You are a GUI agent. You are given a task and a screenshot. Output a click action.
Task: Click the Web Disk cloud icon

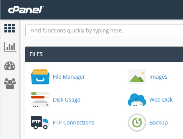137,100
